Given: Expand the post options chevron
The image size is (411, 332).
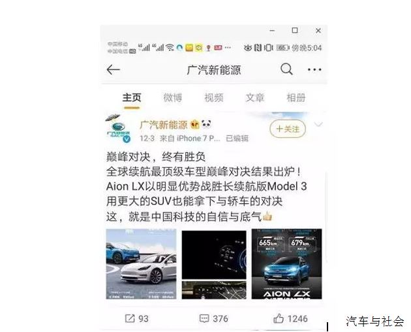Looking at the screenshot, I should 318,124.
